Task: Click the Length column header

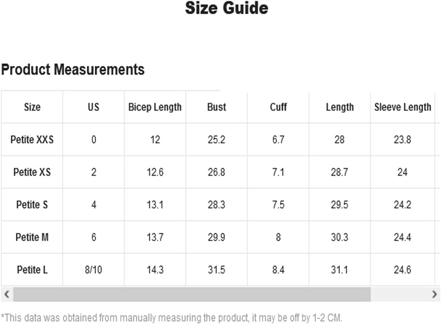Action: click(340, 107)
